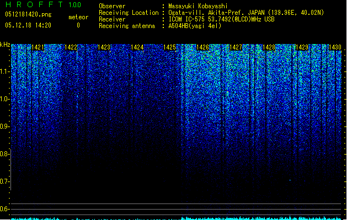Image resolution: width=347 pixels, height=220 pixels.
Task: Select the filename 0512181420.png
Action: [x=28, y=14]
